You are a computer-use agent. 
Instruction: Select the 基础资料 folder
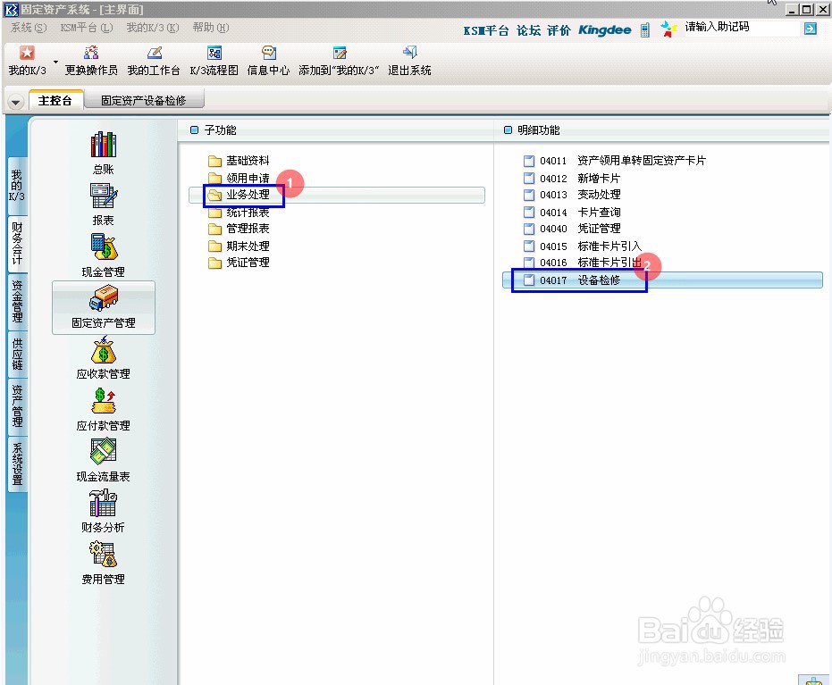(x=239, y=161)
